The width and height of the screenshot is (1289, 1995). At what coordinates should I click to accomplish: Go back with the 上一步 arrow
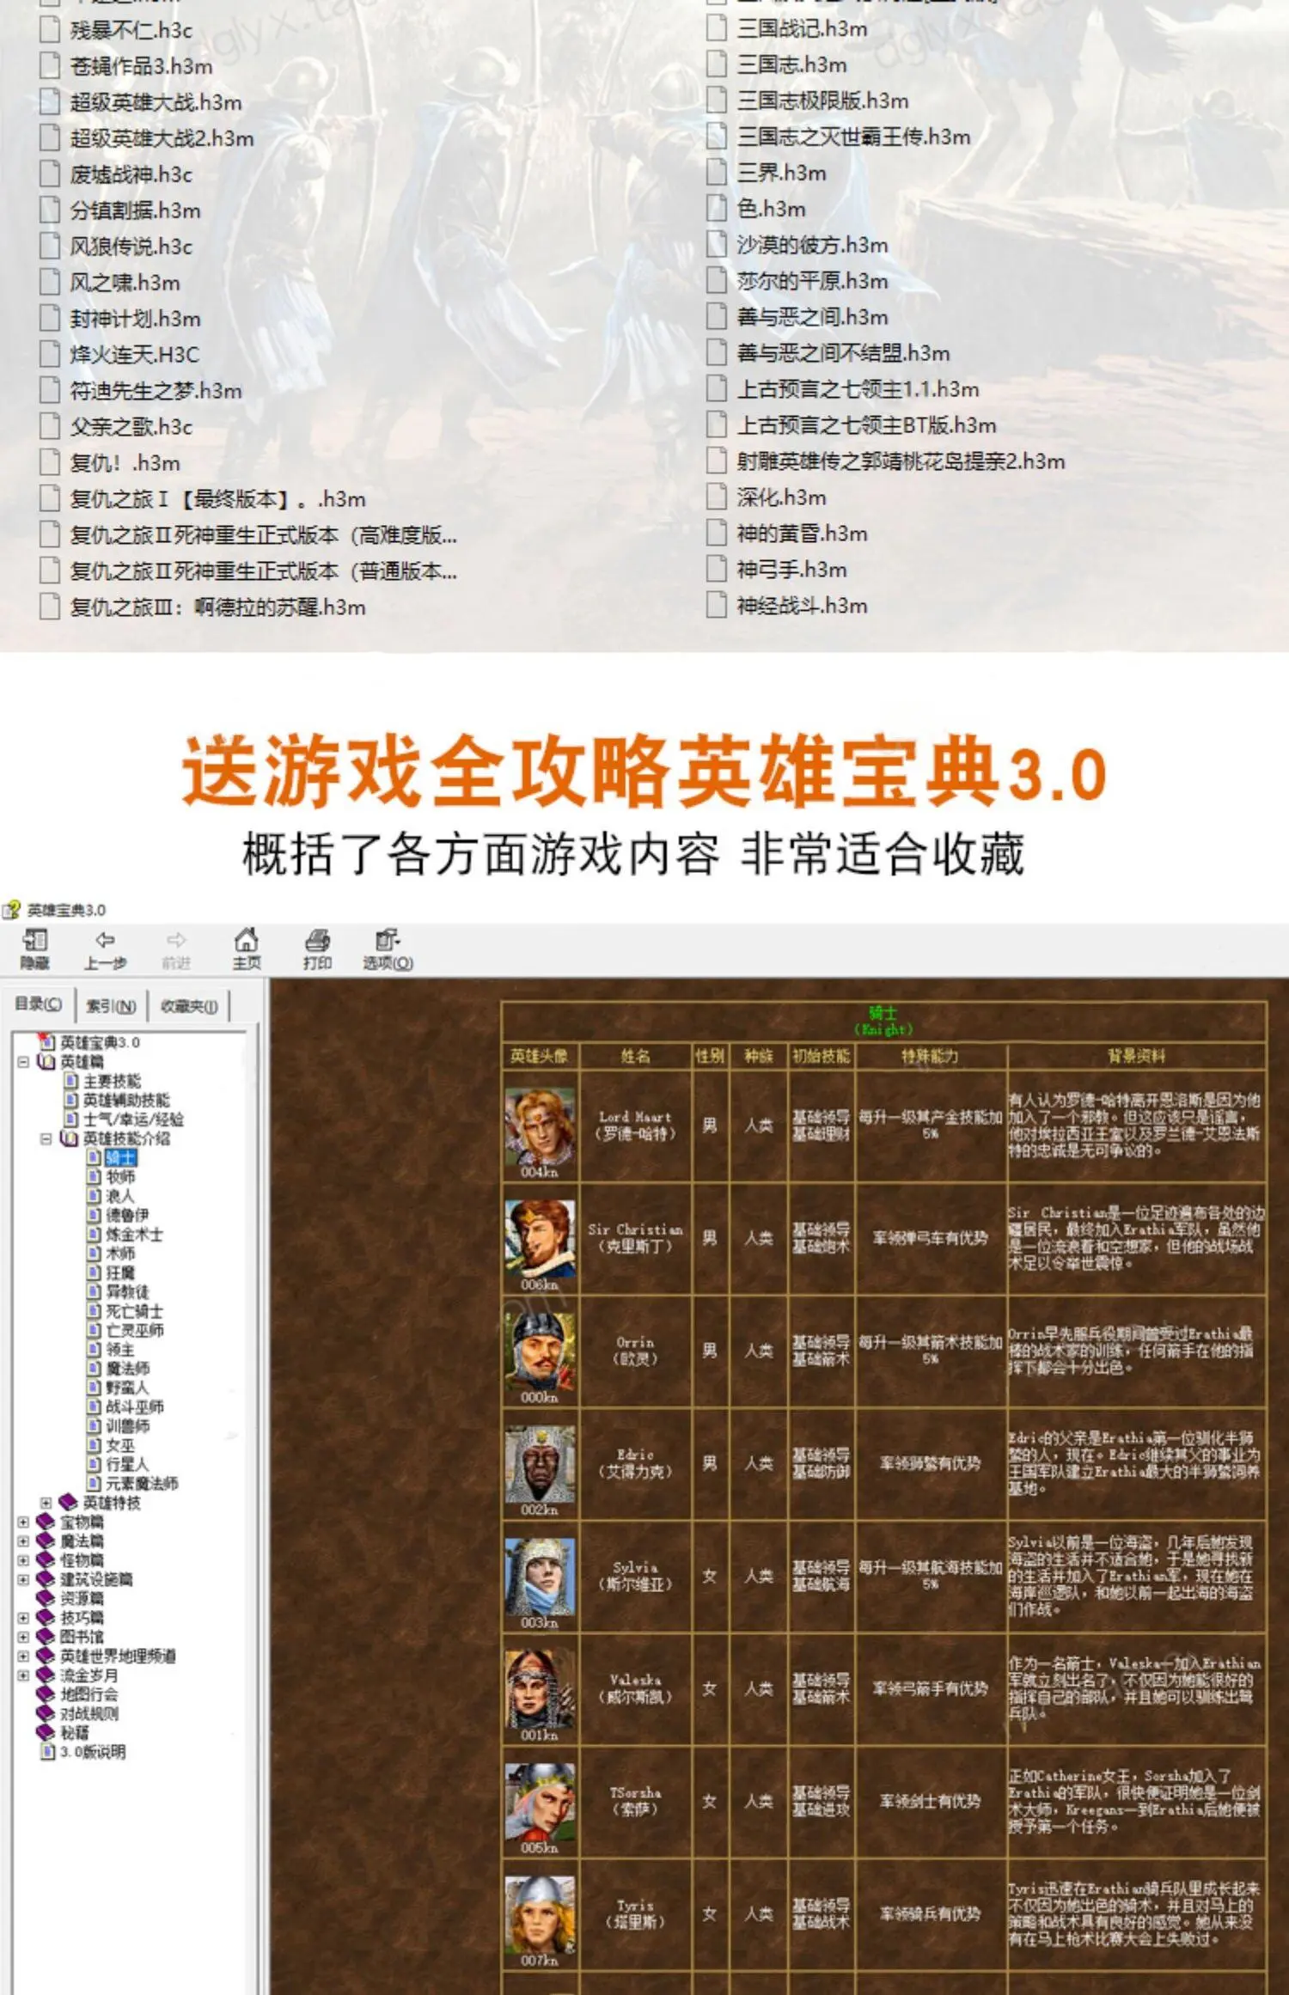(x=105, y=940)
